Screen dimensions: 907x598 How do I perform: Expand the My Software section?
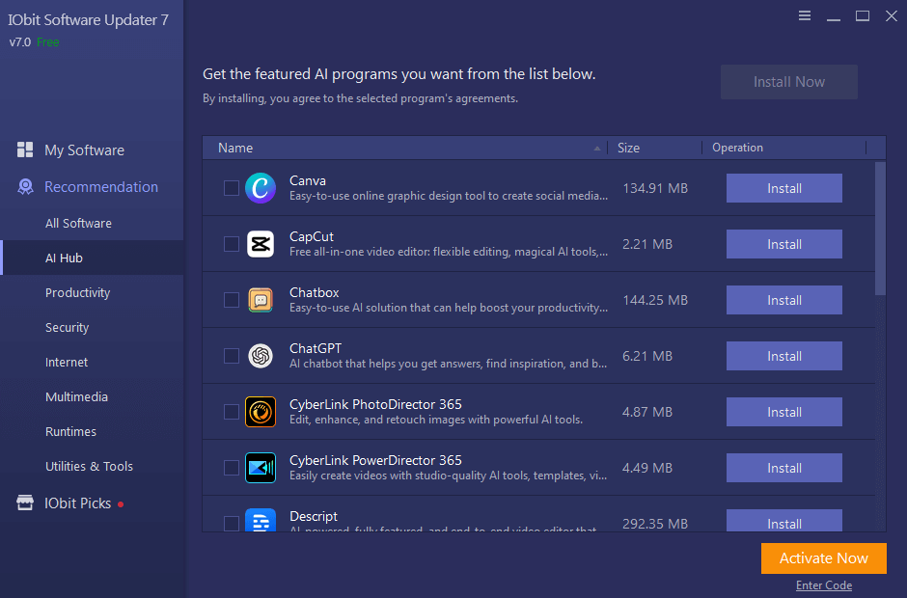click(85, 150)
